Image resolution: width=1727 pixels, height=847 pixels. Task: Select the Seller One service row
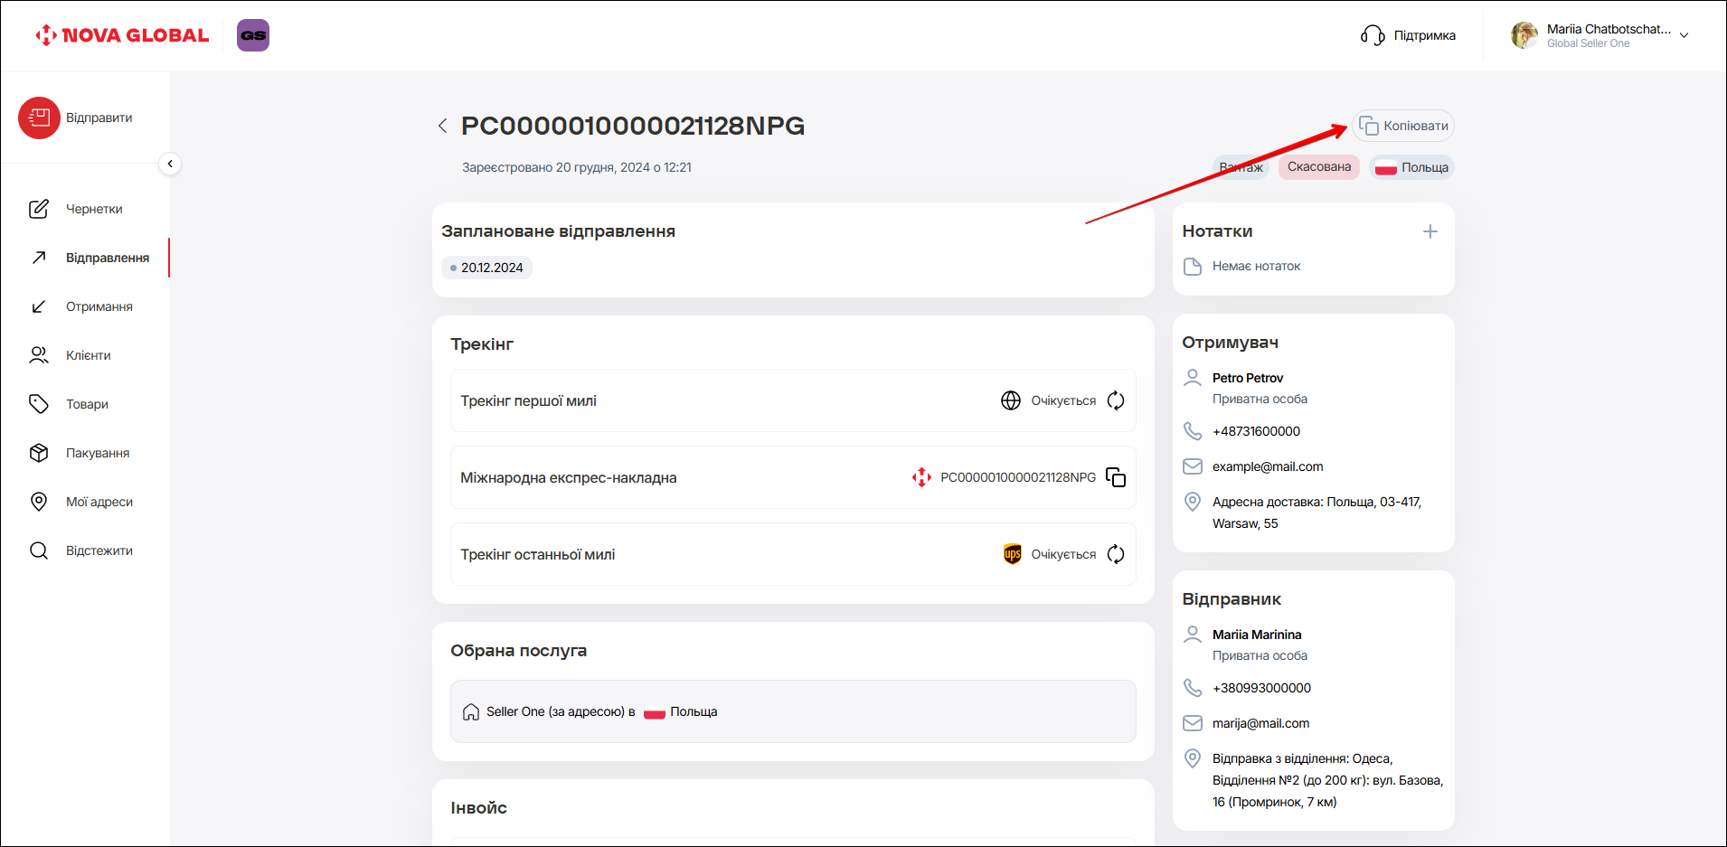pyautogui.click(x=792, y=711)
